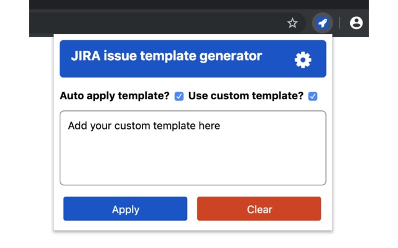398x248 pixels.
Task: Click the blue header bar beside the title
Action: [277, 68]
